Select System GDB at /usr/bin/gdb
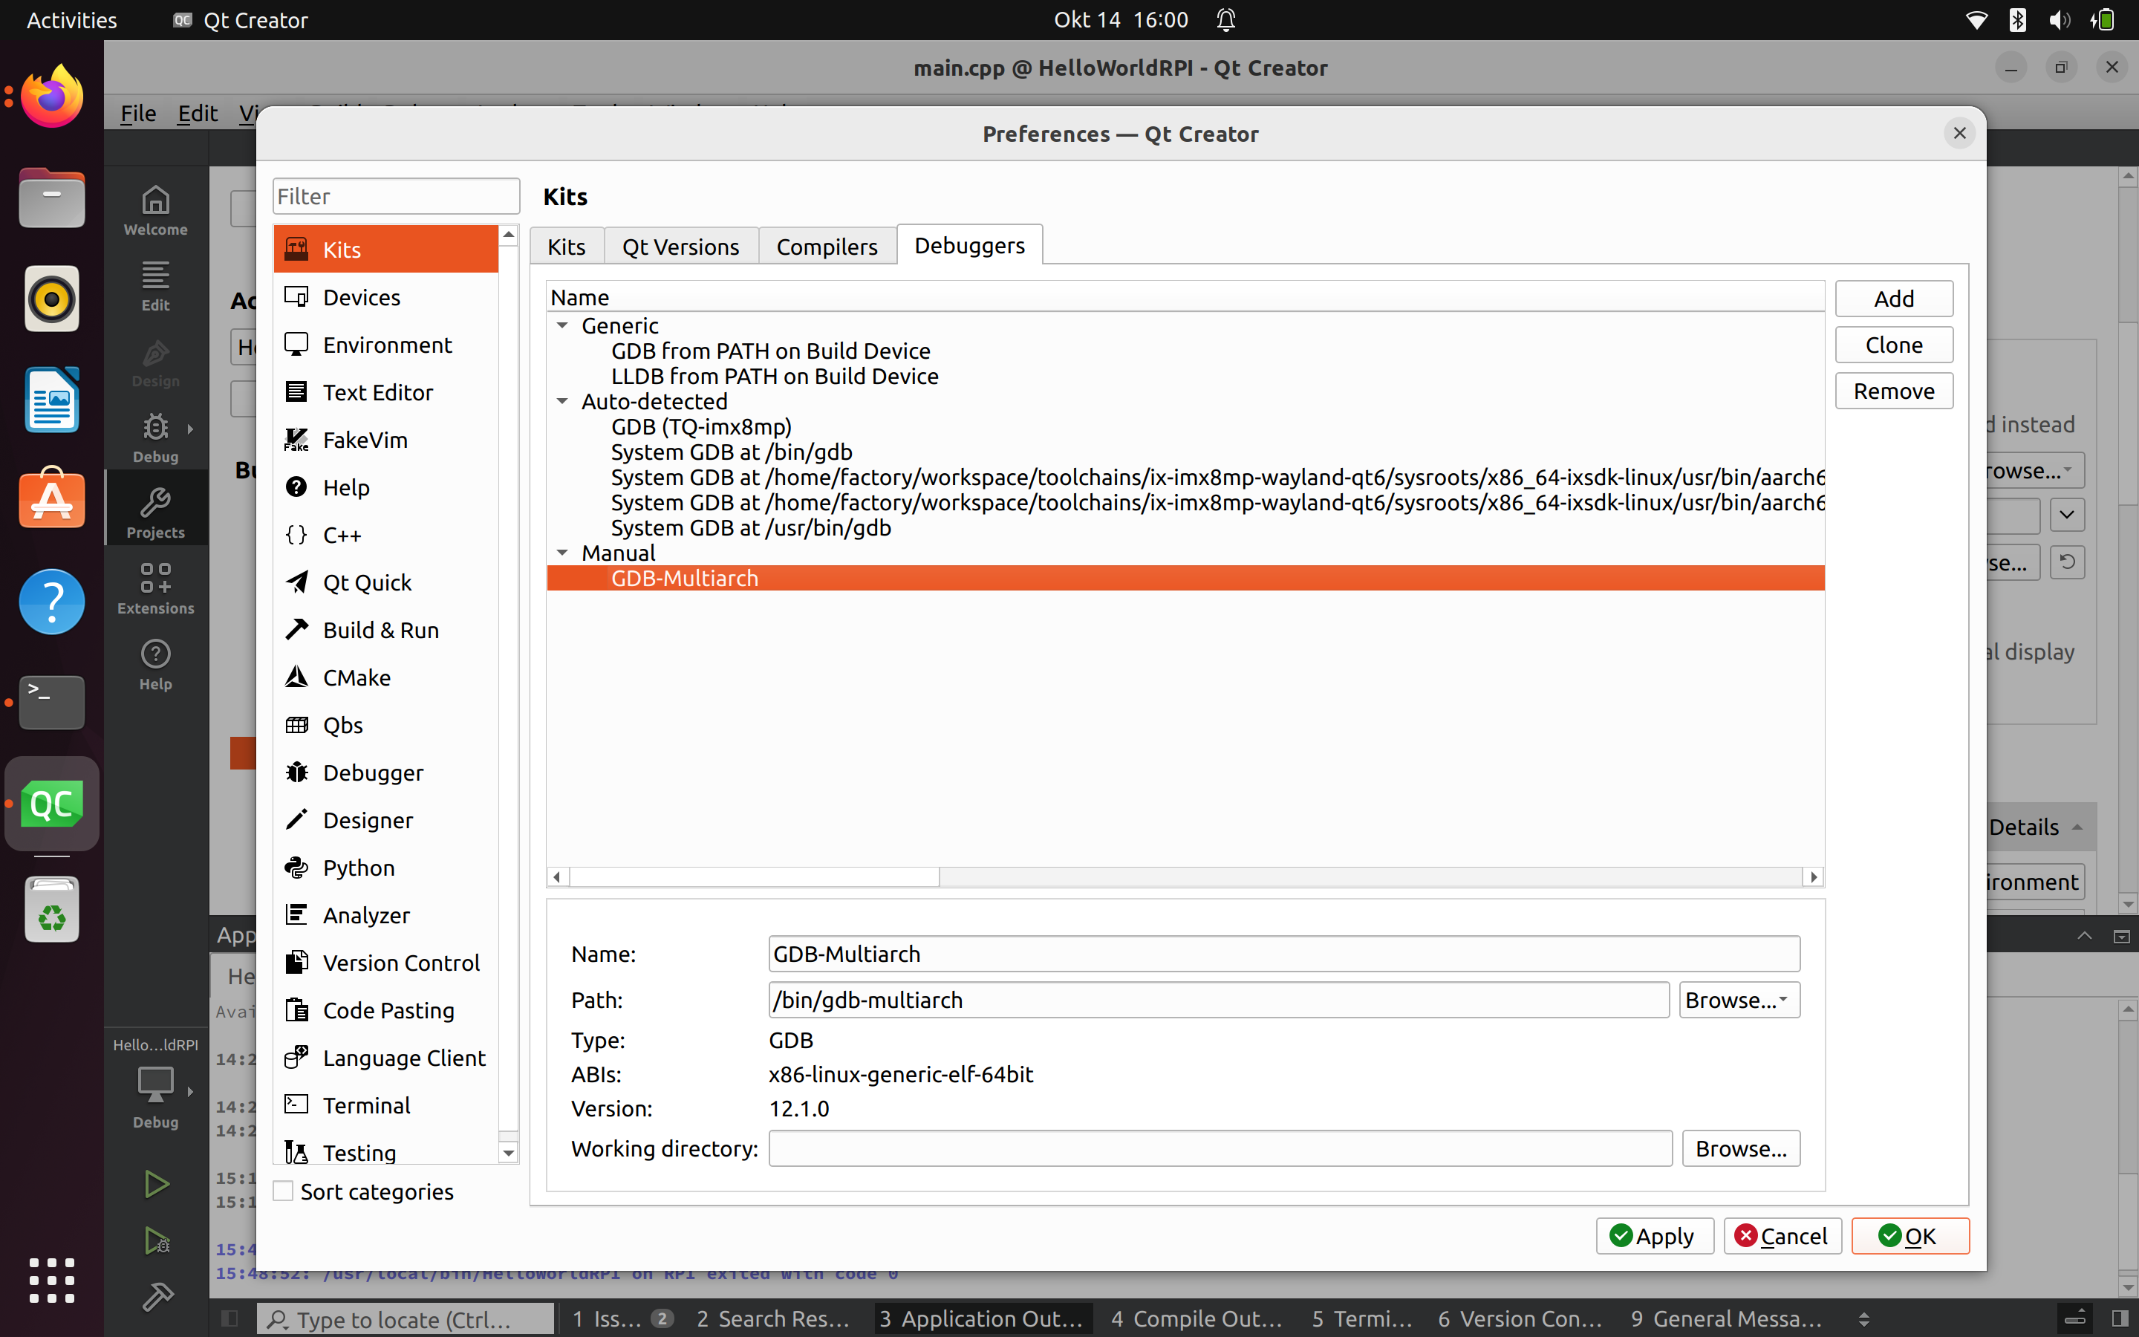 pyautogui.click(x=750, y=528)
